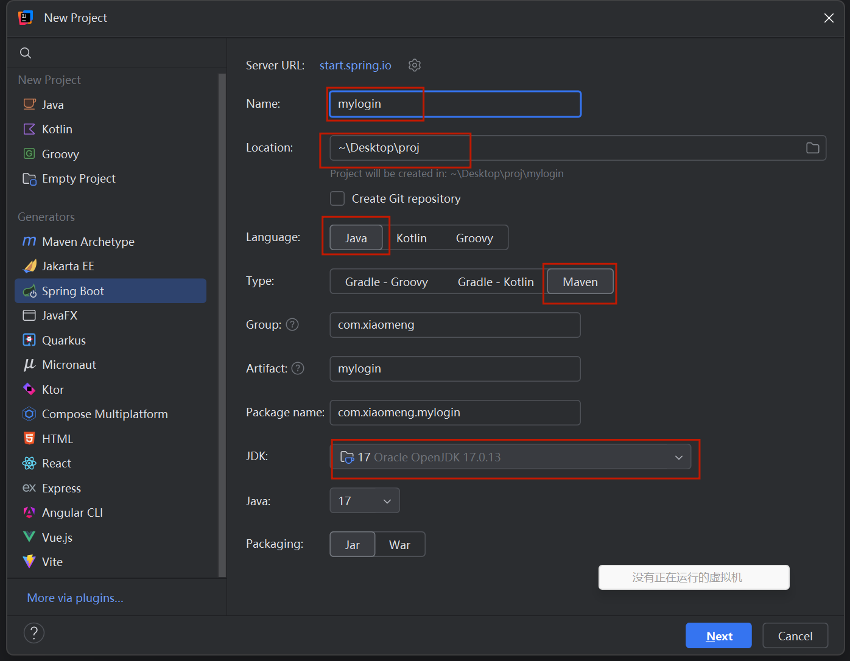
Task: Select the Kotlin new project icon
Action: 29,129
